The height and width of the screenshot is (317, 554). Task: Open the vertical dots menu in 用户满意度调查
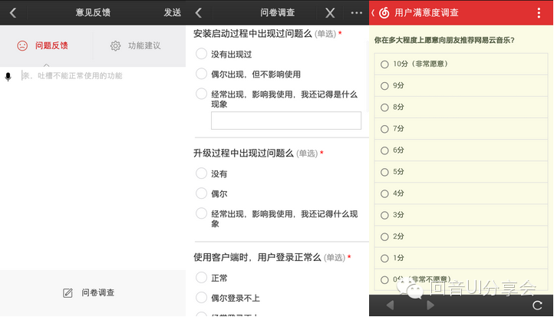coord(539,13)
